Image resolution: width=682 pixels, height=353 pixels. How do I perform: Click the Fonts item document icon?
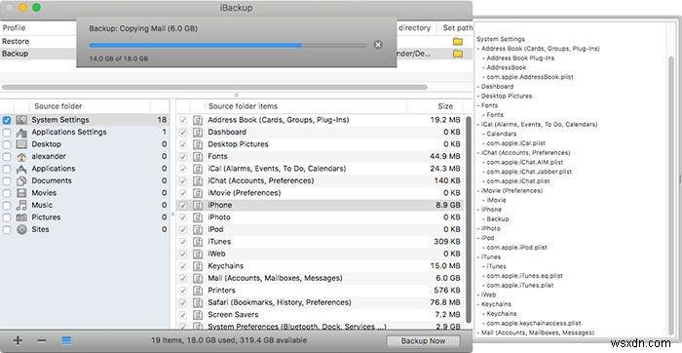tap(198, 157)
